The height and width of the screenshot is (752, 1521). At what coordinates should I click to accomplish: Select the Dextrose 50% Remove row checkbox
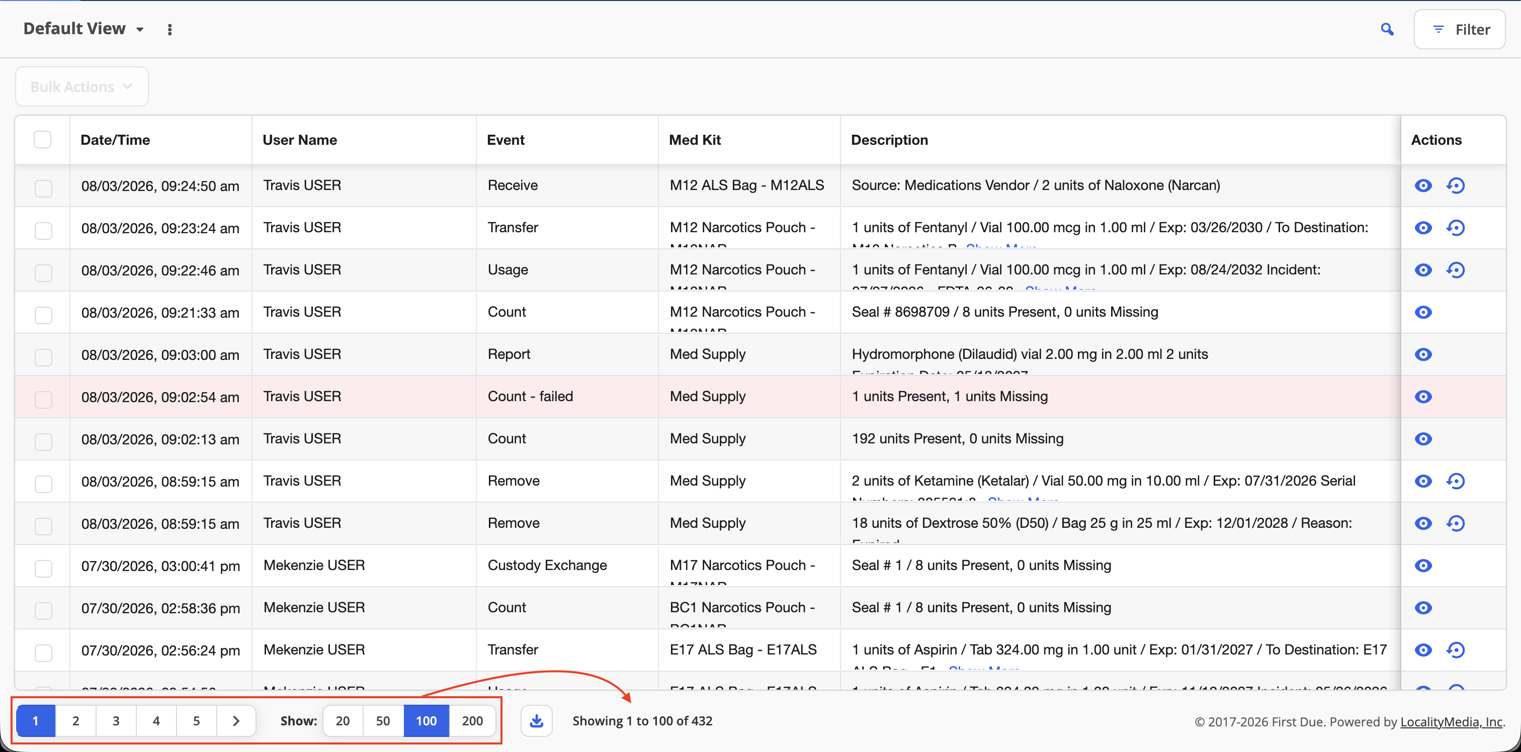[x=43, y=526]
